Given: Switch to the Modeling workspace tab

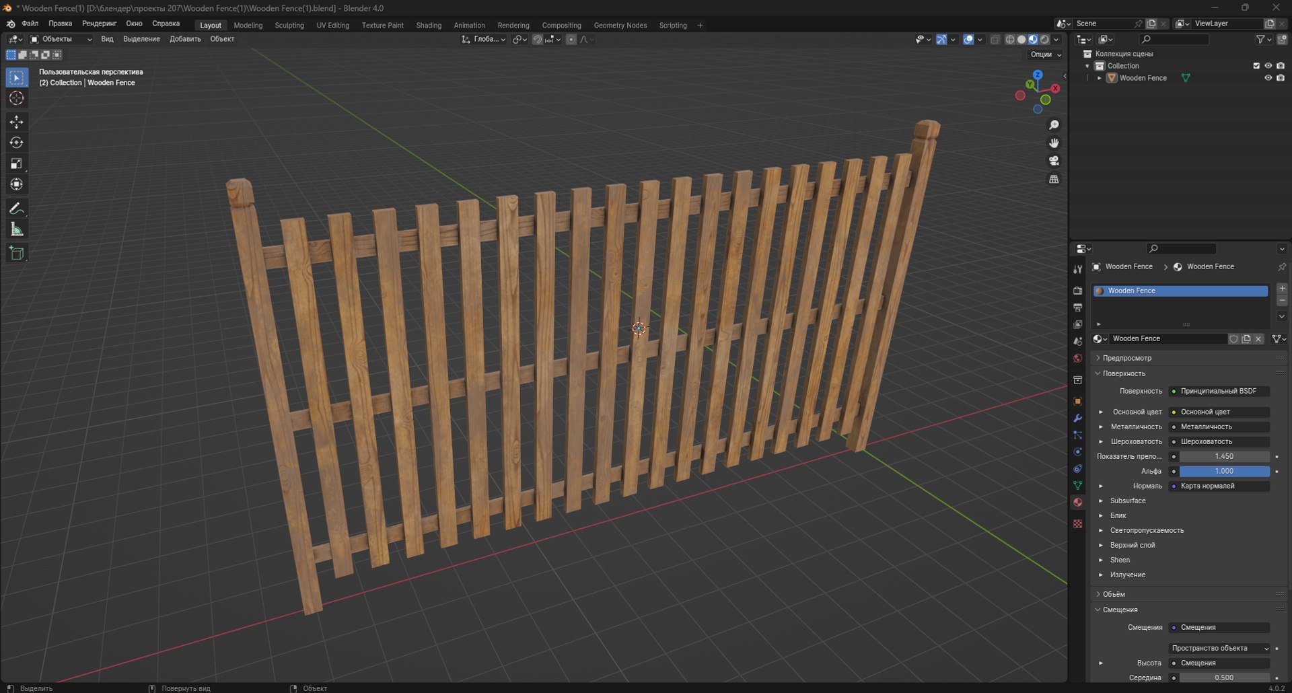Looking at the screenshot, I should 248,26.
